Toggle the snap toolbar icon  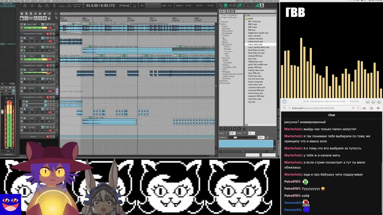[x=45, y=18]
